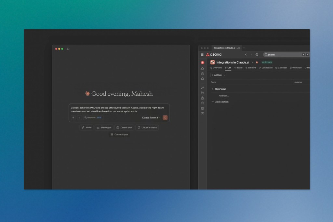Open the Goals person icon in Asana sidebar
This screenshot has height=222, width=333.
coord(202,98)
